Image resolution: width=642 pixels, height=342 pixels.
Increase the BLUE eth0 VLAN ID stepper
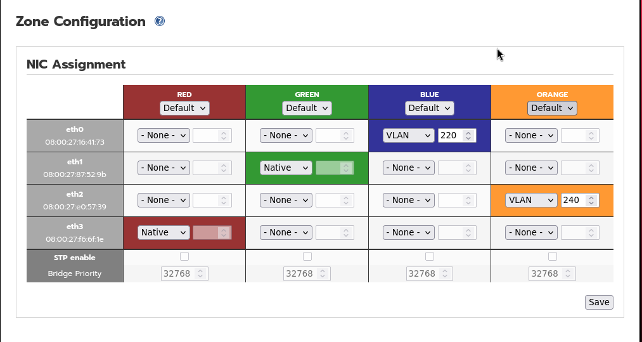click(468, 133)
